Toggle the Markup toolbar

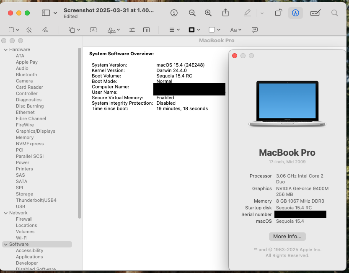[x=295, y=13]
